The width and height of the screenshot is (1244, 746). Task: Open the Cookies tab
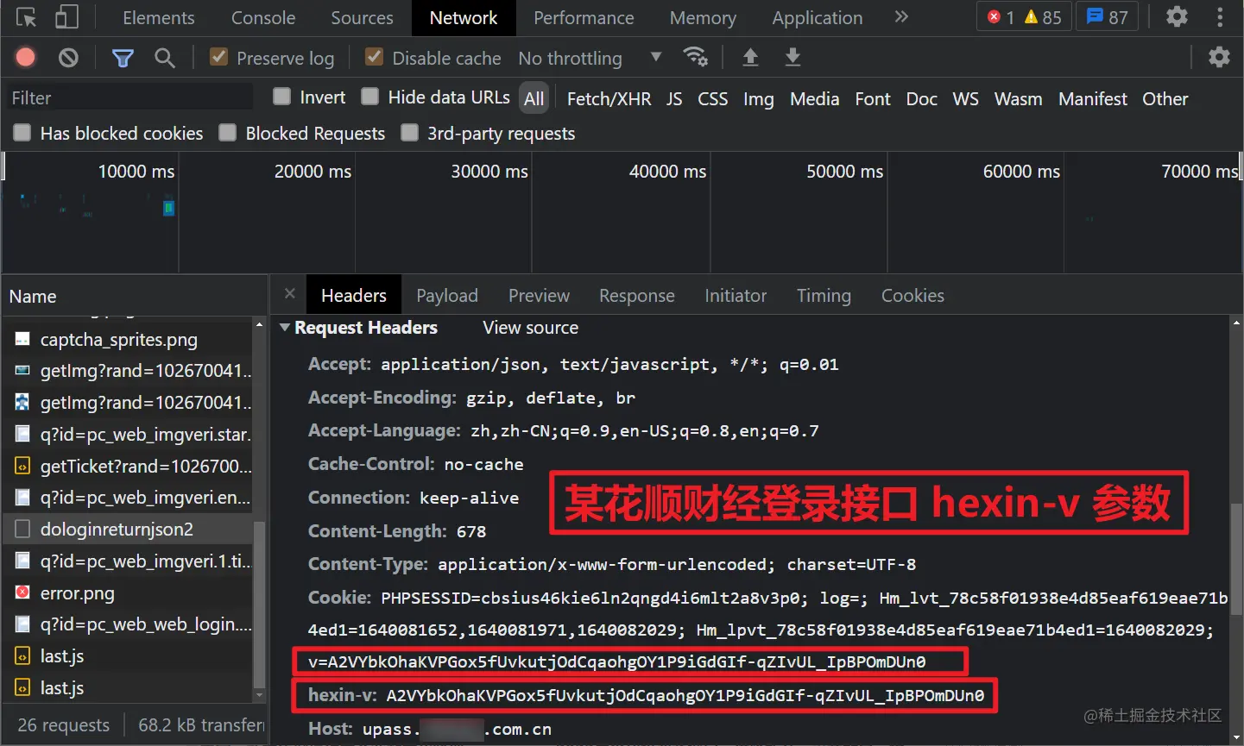click(x=912, y=296)
